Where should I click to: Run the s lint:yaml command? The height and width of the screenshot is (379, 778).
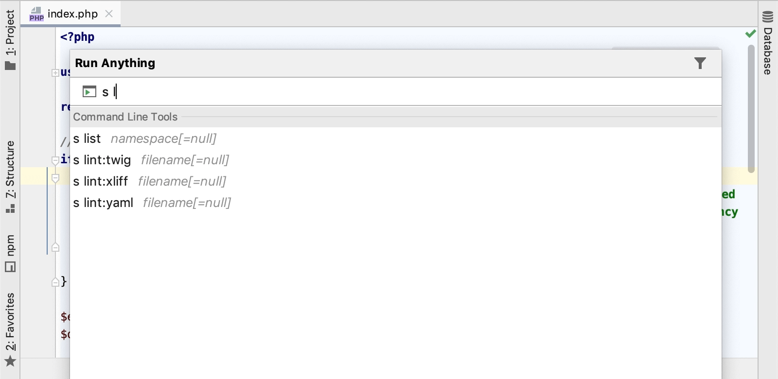tap(103, 203)
